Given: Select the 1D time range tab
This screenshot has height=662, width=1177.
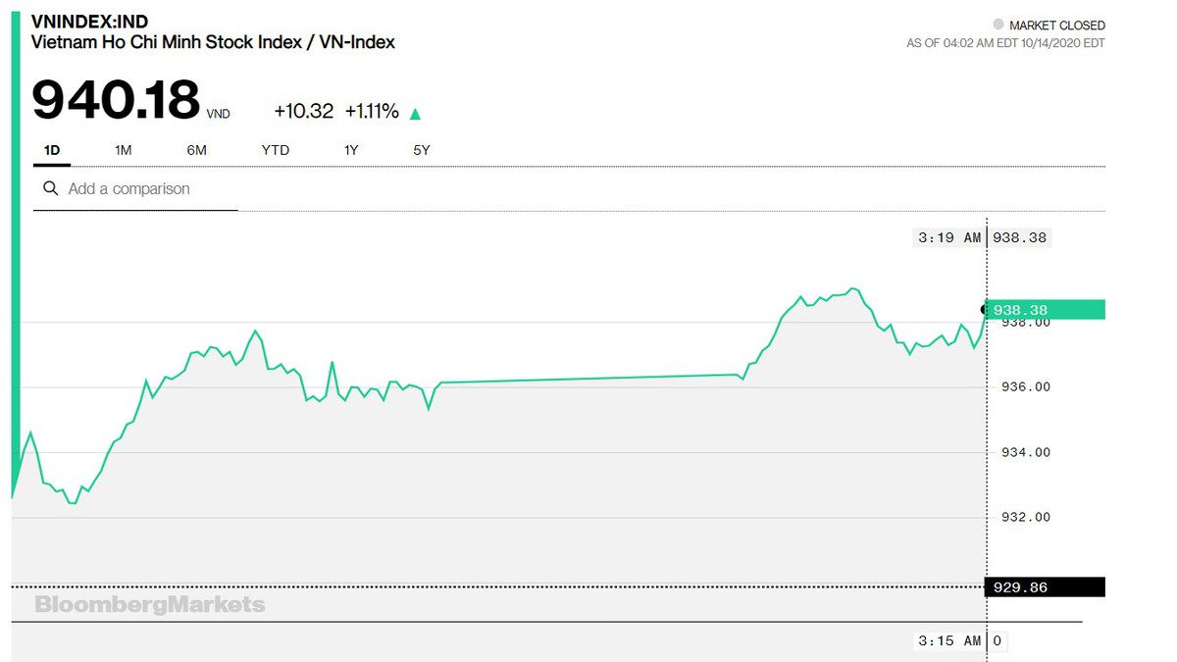Looking at the screenshot, I should click(52, 150).
